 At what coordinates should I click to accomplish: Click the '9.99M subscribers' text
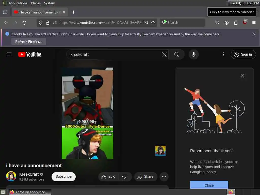point(32,180)
